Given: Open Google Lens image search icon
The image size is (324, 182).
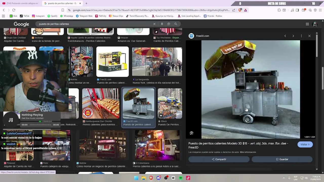Looking at the screenshot, I should (169, 24).
